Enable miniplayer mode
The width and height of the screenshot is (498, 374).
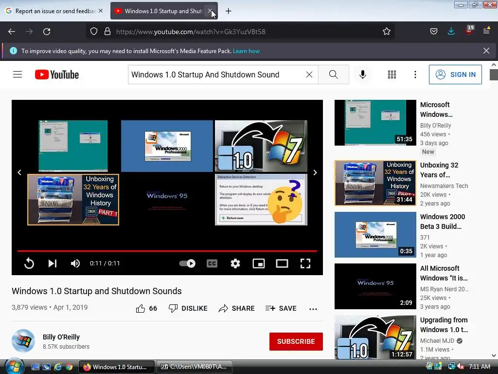pos(259,263)
